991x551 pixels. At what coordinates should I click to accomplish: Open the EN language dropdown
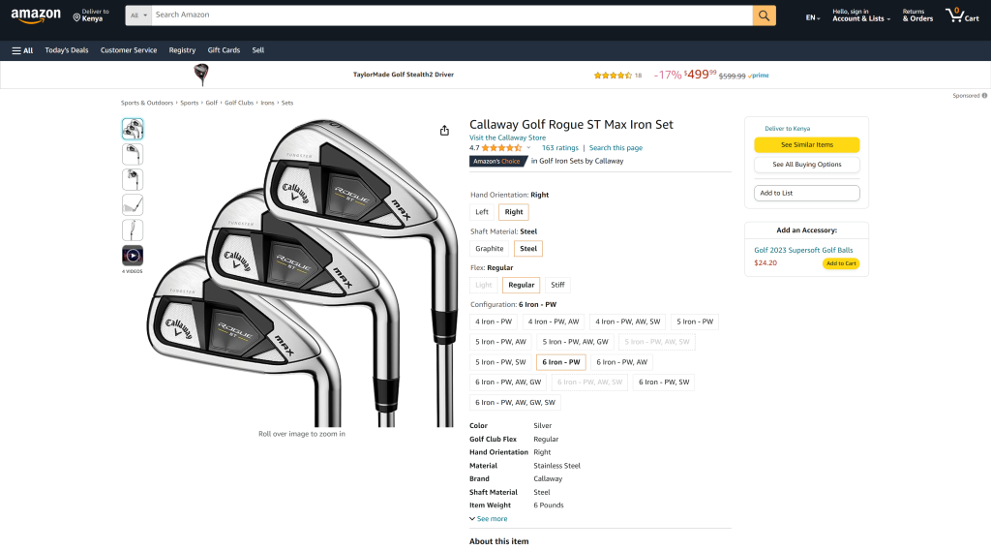point(813,17)
